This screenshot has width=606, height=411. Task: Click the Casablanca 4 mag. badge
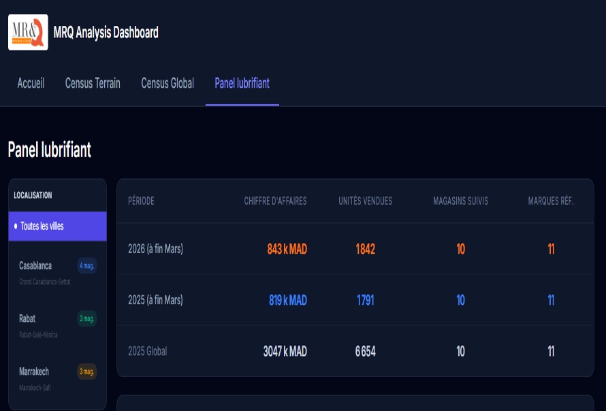pyautogui.click(x=86, y=265)
